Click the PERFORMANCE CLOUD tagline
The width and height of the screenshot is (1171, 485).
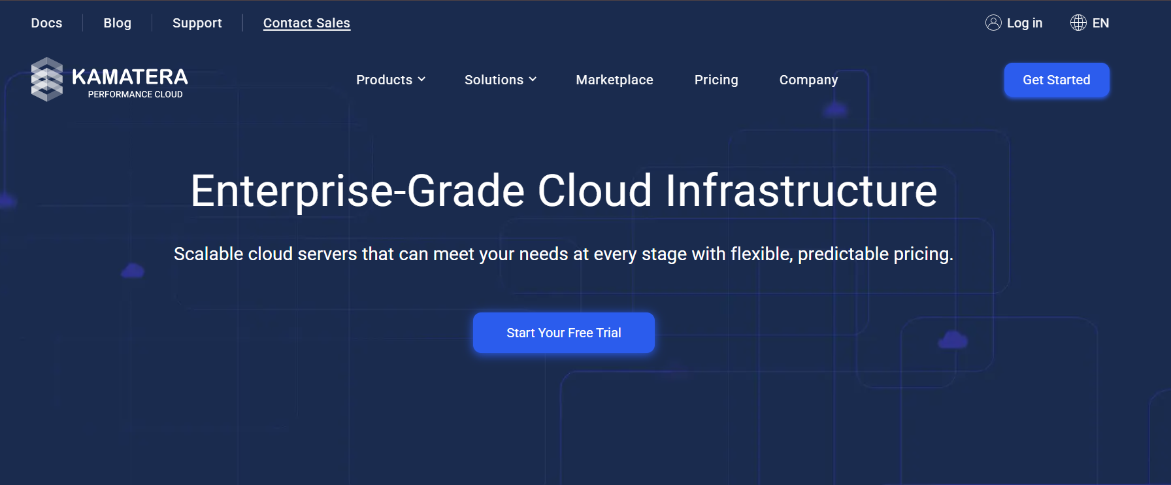click(135, 95)
